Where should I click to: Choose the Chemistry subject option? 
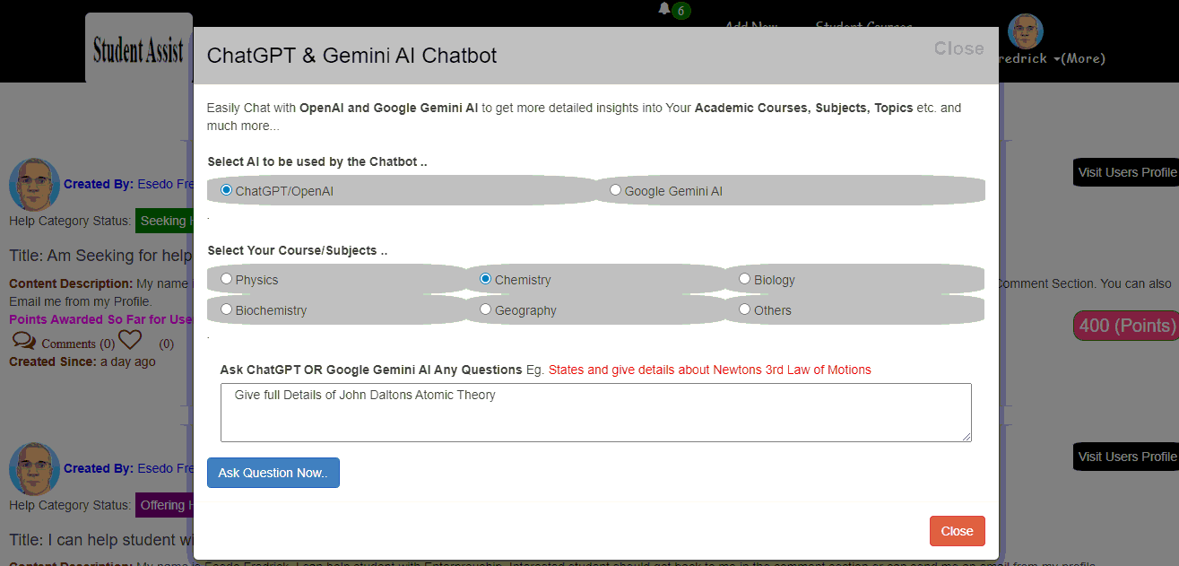(486, 279)
